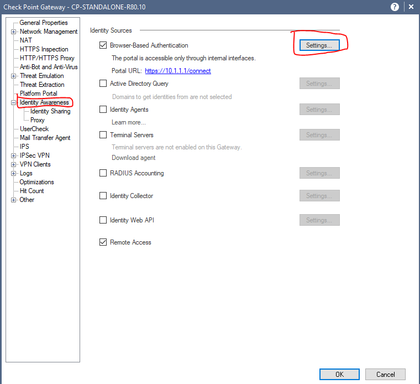420x384 pixels.
Task: Enable RADIUS Accounting checkbox
Action: (103, 173)
